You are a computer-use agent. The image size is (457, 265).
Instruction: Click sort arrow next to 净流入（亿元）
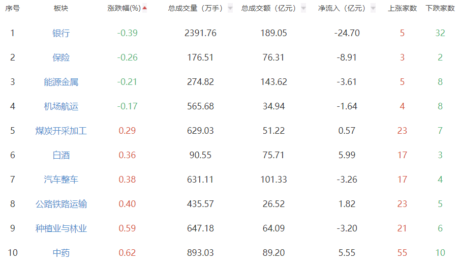pos(374,8)
